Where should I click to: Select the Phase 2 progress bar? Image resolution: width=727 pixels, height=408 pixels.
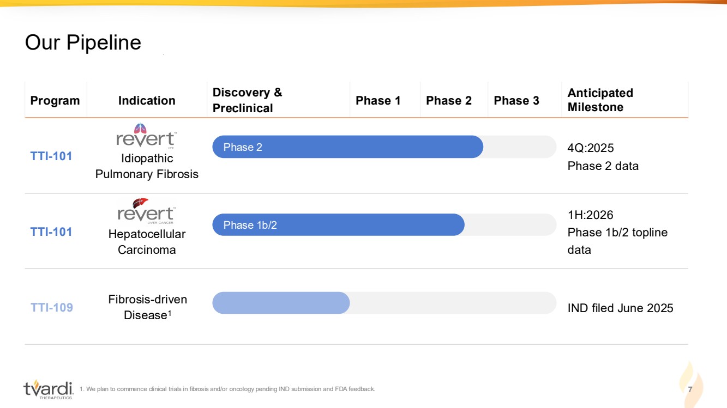pyautogui.click(x=347, y=147)
